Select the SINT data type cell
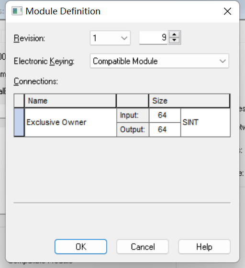The image size is (245, 268). click(205, 122)
